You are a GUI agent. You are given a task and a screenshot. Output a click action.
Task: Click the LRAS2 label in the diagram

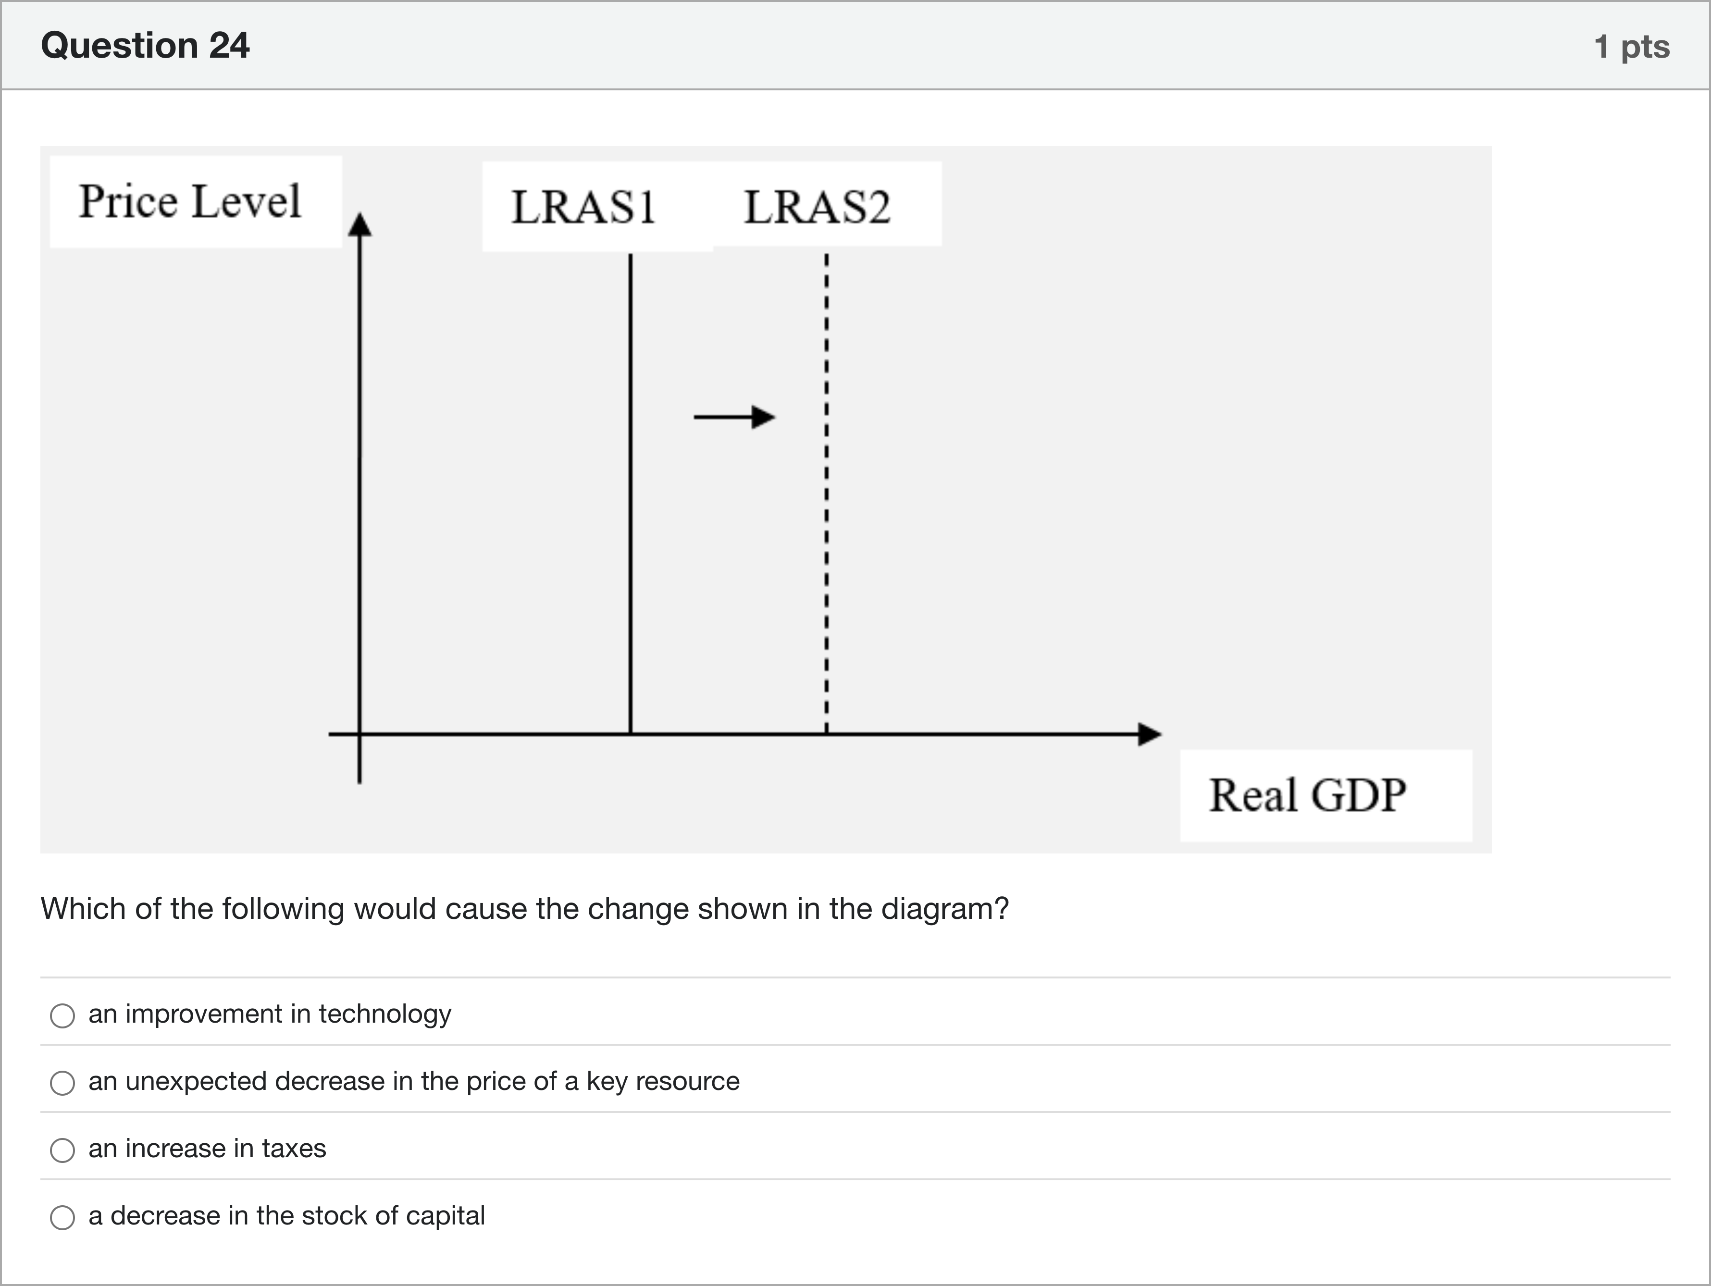(817, 207)
